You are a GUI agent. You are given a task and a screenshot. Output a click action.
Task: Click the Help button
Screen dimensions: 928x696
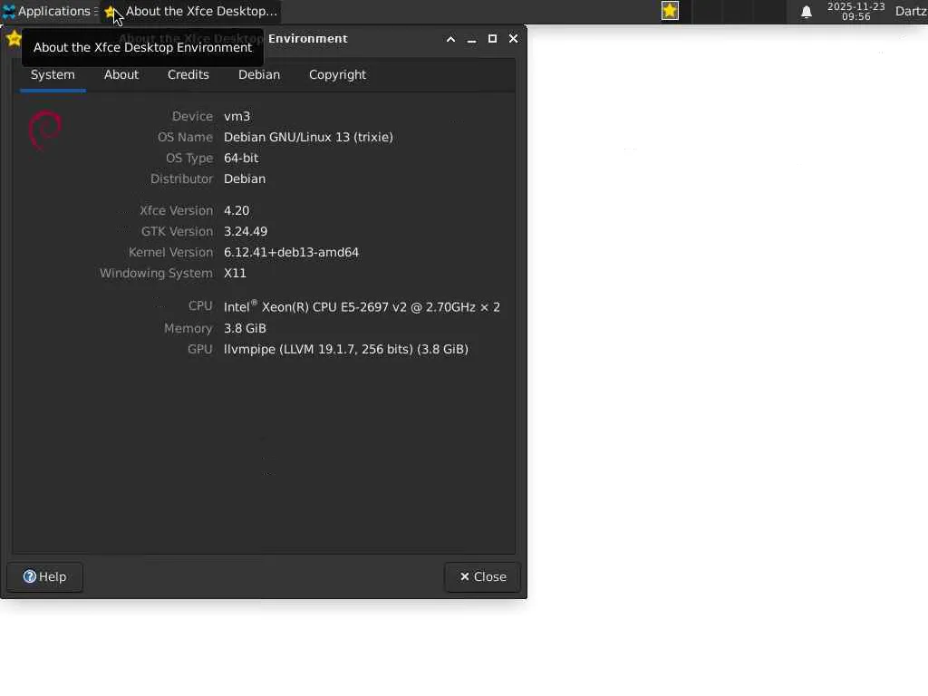pyautogui.click(x=45, y=577)
